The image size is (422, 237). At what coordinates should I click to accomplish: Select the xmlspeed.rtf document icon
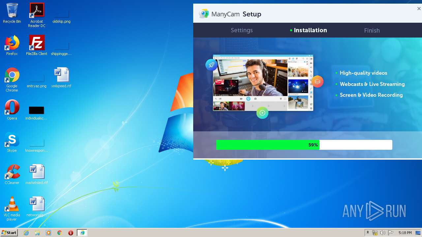click(61, 78)
